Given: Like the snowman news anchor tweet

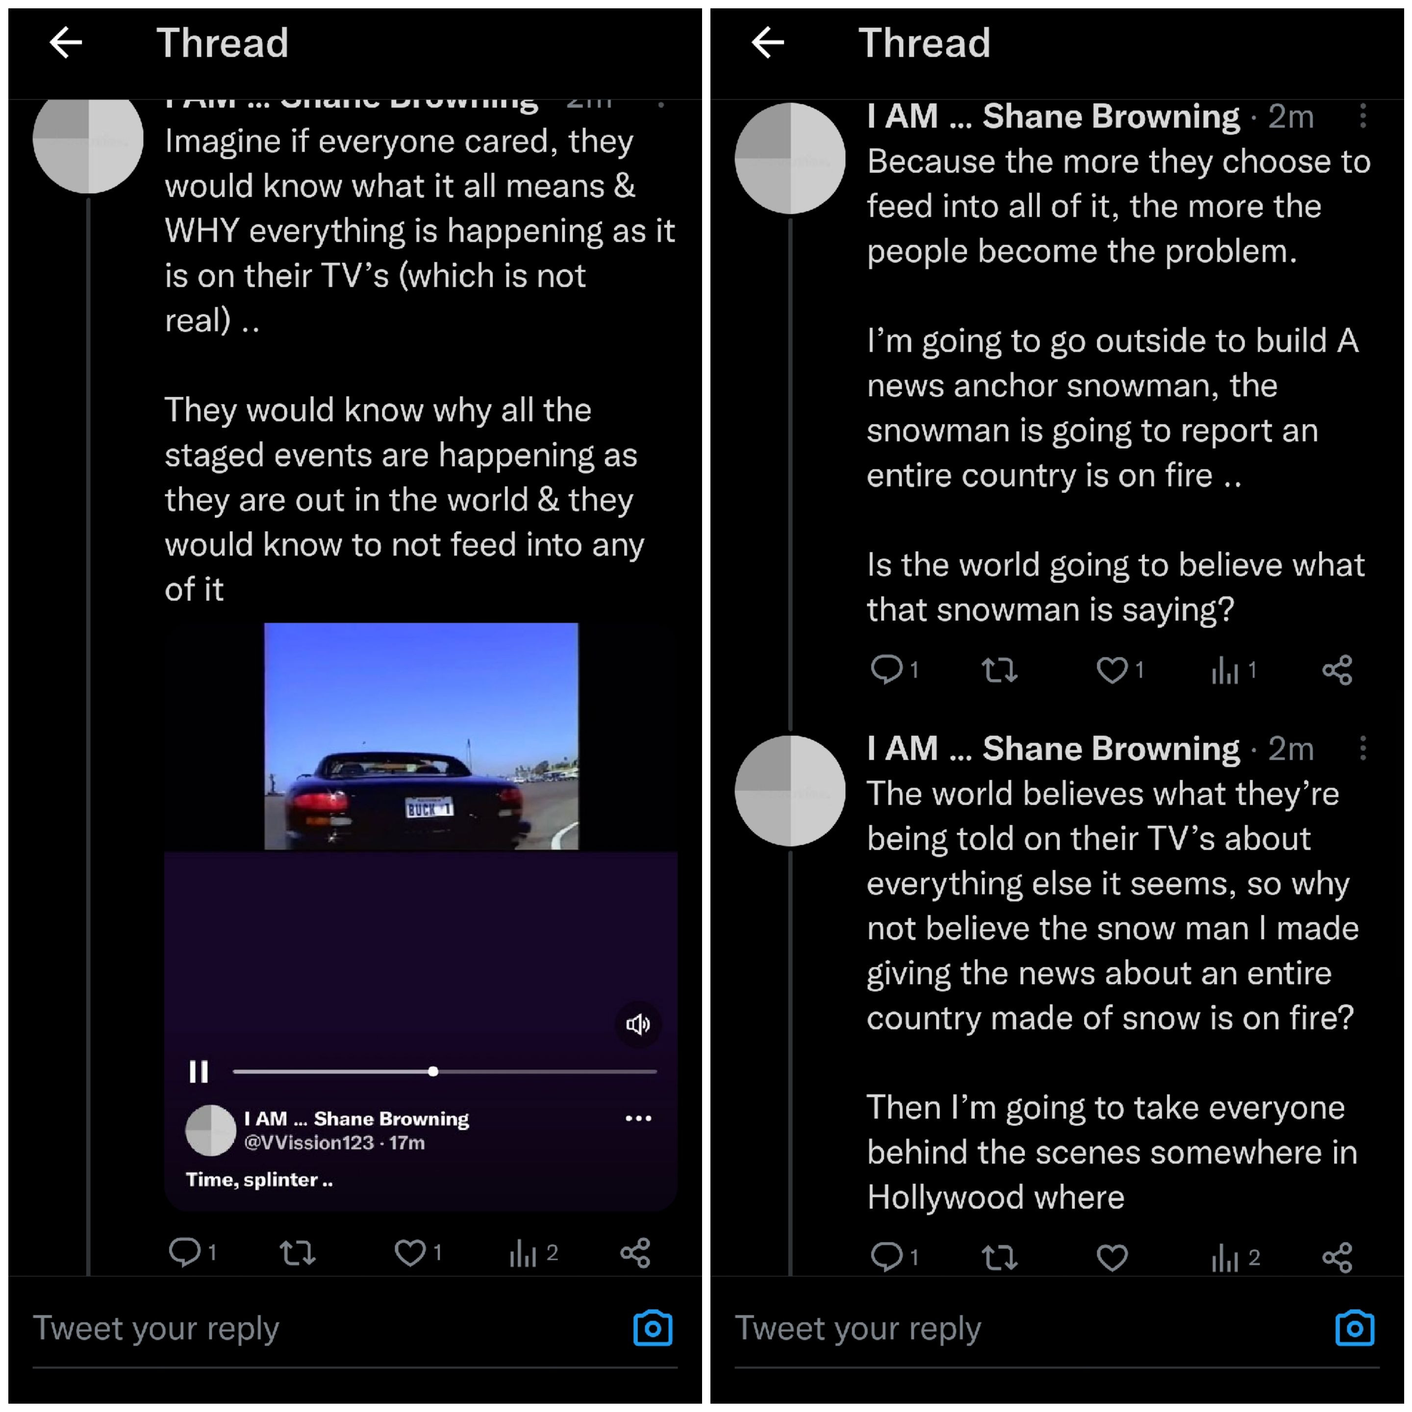Looking at the screenshot, I should (1111, 670).
